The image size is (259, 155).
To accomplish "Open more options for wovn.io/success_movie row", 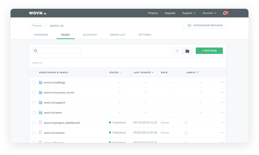I will coord(223,92).
